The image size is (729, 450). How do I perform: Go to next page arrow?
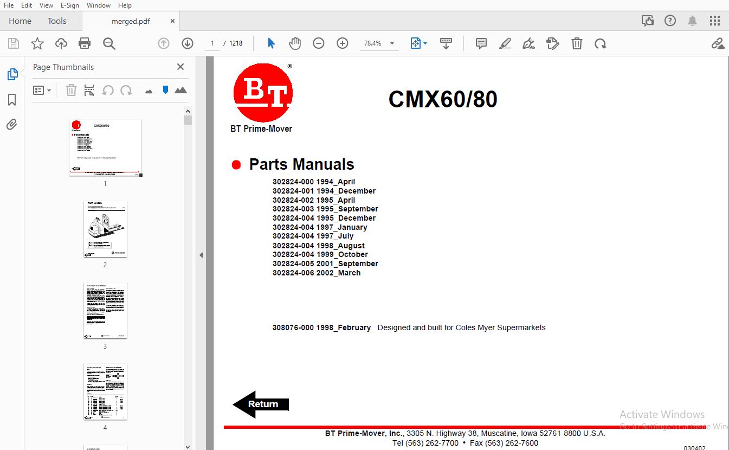[x=188, y=43]
